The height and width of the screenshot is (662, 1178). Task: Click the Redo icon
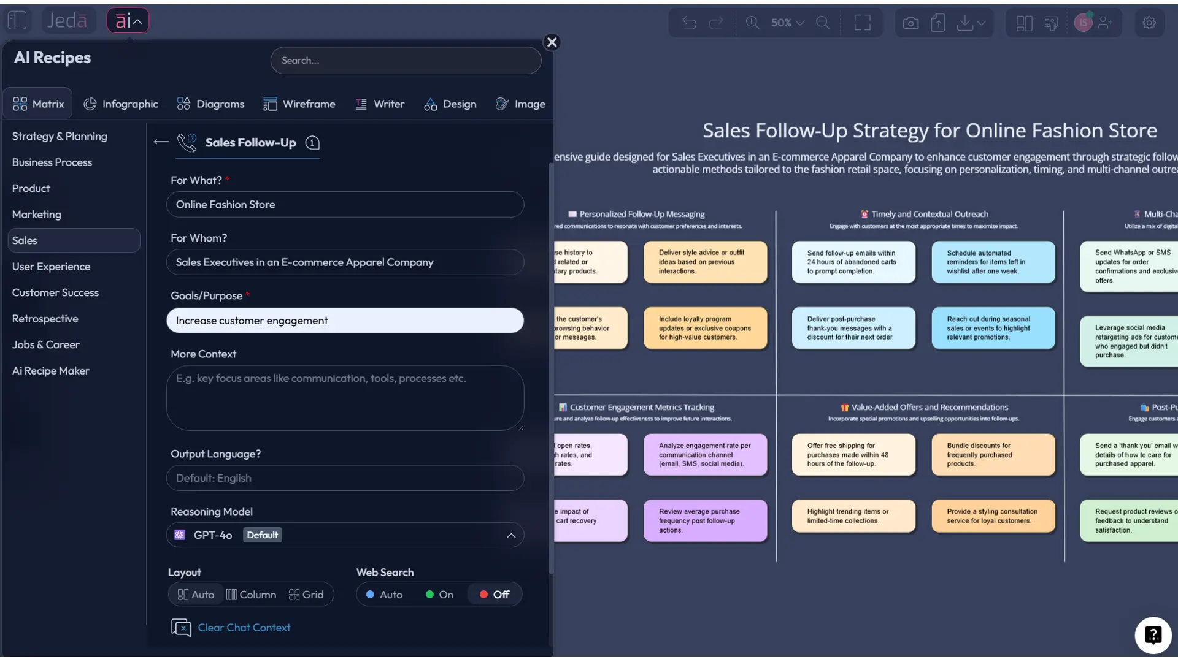pyautogui.click(x=716, y=23)
